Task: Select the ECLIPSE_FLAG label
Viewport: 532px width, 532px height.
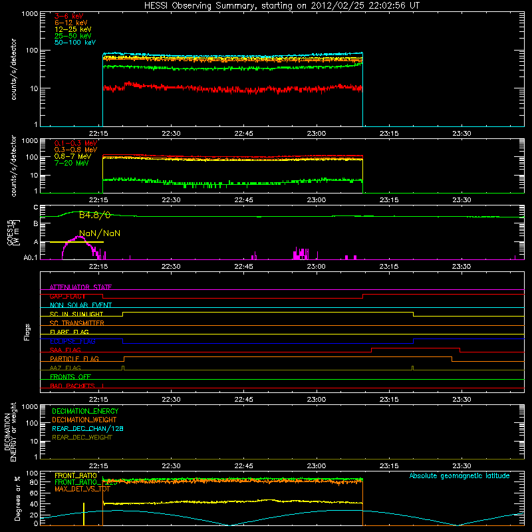Action: (72, 341)
